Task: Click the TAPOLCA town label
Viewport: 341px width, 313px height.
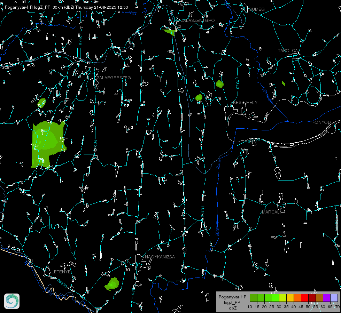Action: pyautogui.click(x=288, y=51)
